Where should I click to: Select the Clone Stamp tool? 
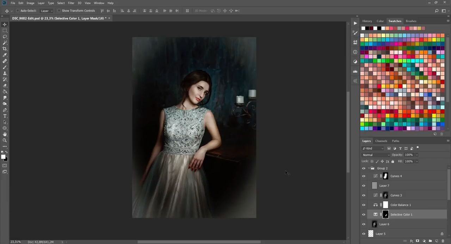point(5,73)
